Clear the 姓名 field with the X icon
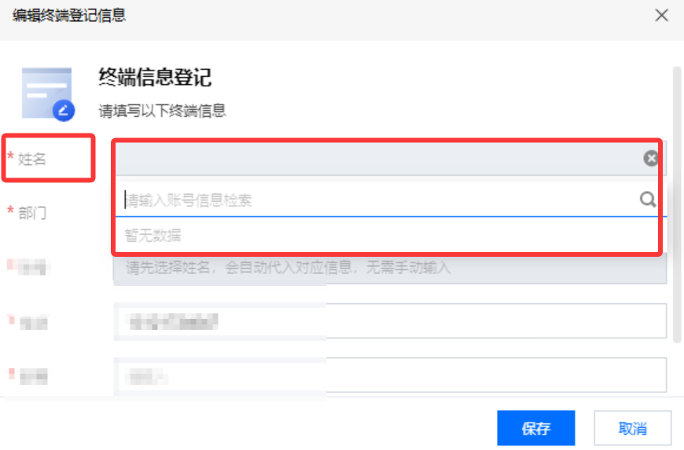Image resolution: width=684 pixels, height=450 pixels. pyautogui.click(x=651, y=158)
